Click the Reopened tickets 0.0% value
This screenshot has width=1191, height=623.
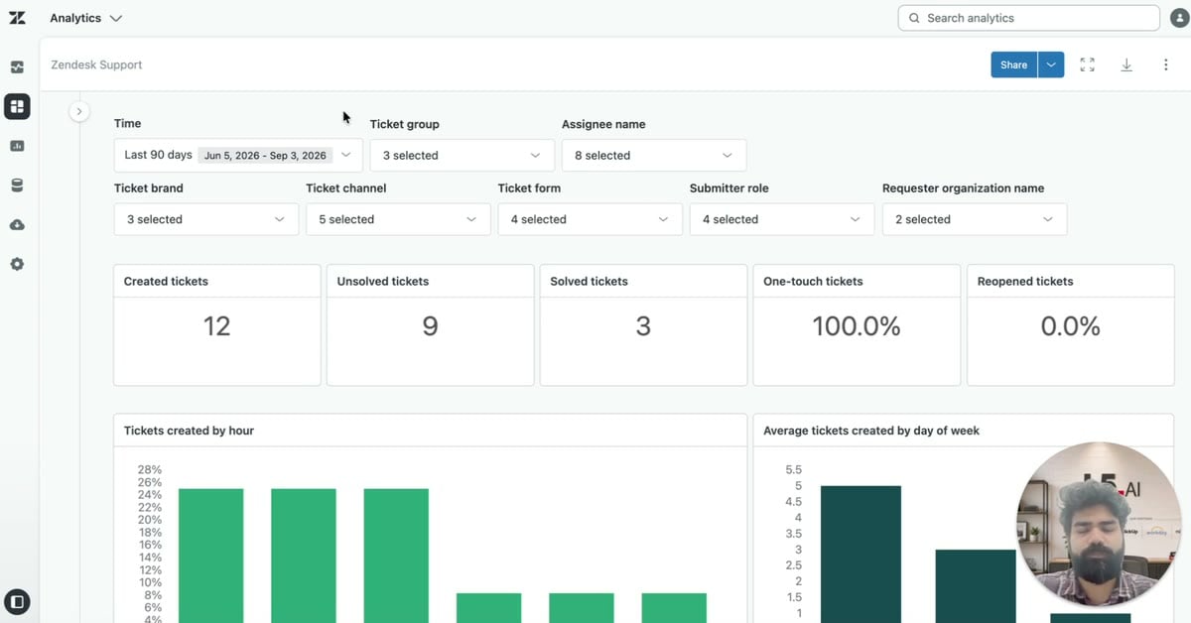(1070, 326)
